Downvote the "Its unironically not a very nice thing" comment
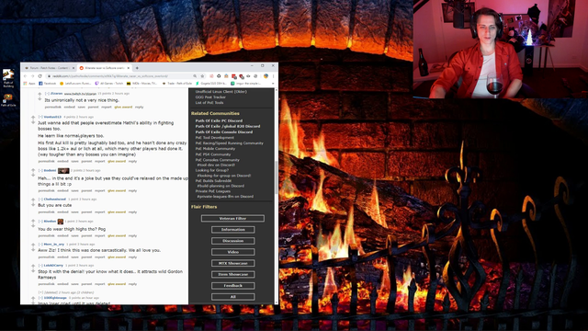The width and height of the screenshot is (588, 331). pos(40,99)
